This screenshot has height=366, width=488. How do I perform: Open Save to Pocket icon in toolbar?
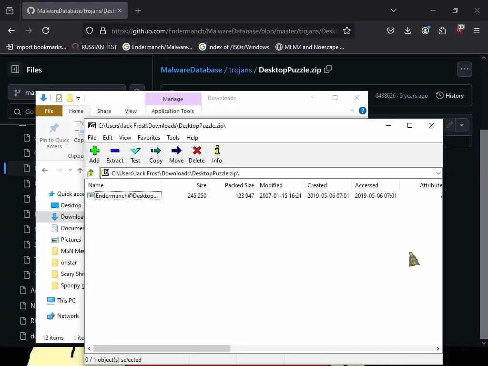(391, 30)
